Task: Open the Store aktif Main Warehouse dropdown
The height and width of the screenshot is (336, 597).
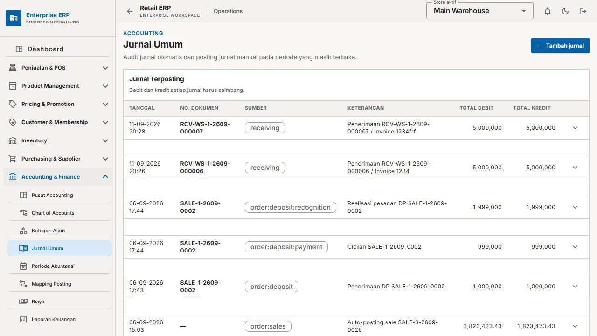Action: pyautogui.click(x=479, y=11)
